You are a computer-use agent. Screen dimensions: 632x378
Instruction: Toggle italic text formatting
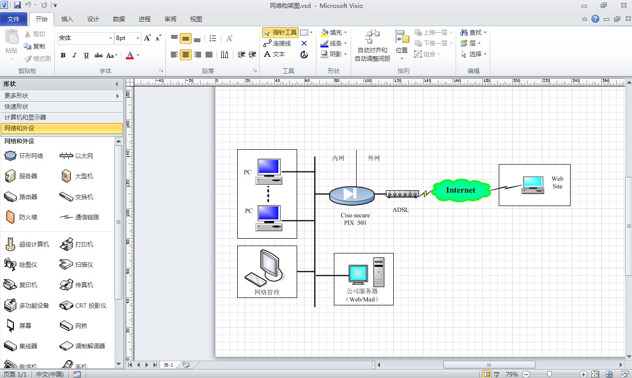coord(75,55)
